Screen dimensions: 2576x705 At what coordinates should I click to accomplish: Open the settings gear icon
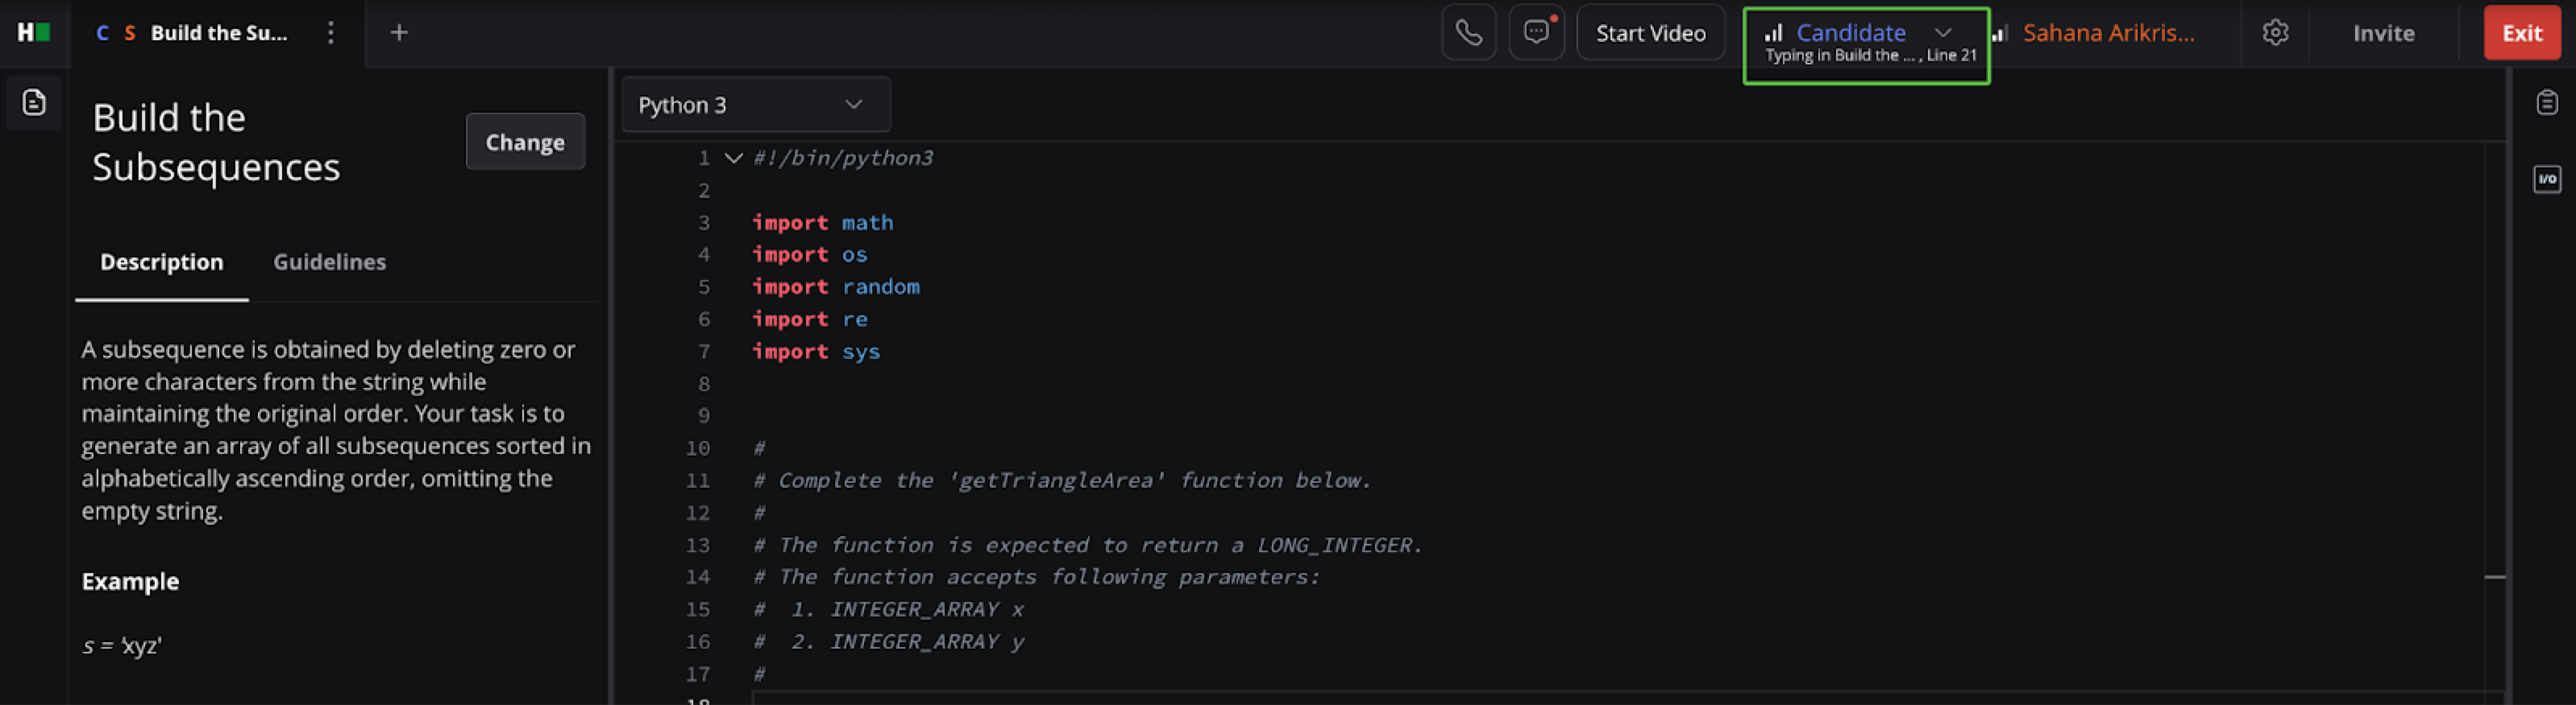2275,33
